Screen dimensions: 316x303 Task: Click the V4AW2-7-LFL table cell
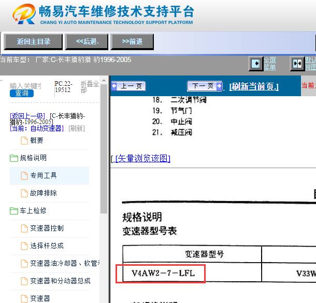click(192, 273)
